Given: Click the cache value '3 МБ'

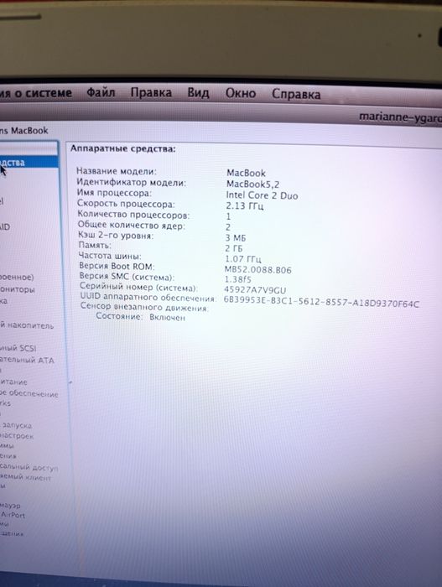Looking at the screenshot, I should point(236,237).
